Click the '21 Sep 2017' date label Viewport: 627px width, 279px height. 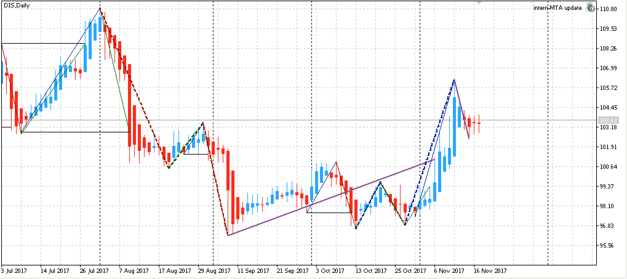tap(293, 271)
